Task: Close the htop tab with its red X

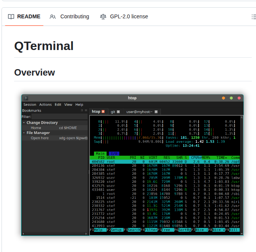Action: tap(103, 111)
